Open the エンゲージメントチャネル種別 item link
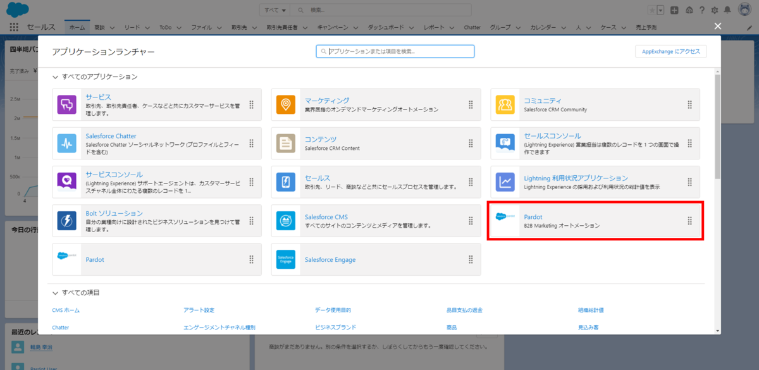This screenshot has height=370, width=759. point(219,328)
